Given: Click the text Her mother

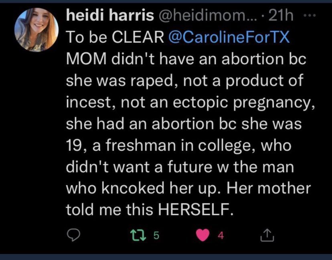Looking at the screenshot, I should pyautogui.click(x=269, y=188).
